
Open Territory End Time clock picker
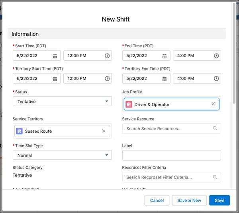pyautogui.click(x=216, y=79)
